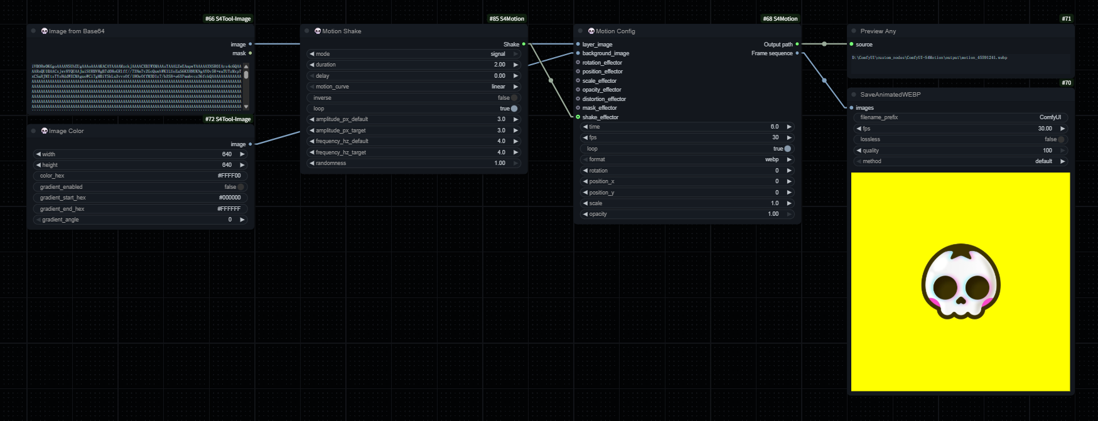1098x421 pixels.
Task: Click the randomness slider in Motion Shake
Action: [x=414, y=163]
